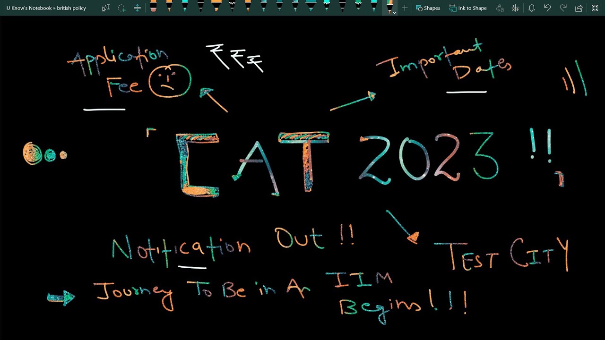Open the Share menu
605x340 pixels.
click(579, 8)
